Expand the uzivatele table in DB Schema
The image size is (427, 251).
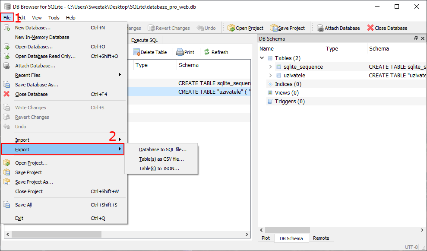pyautogui.click(x=270, y=75)
